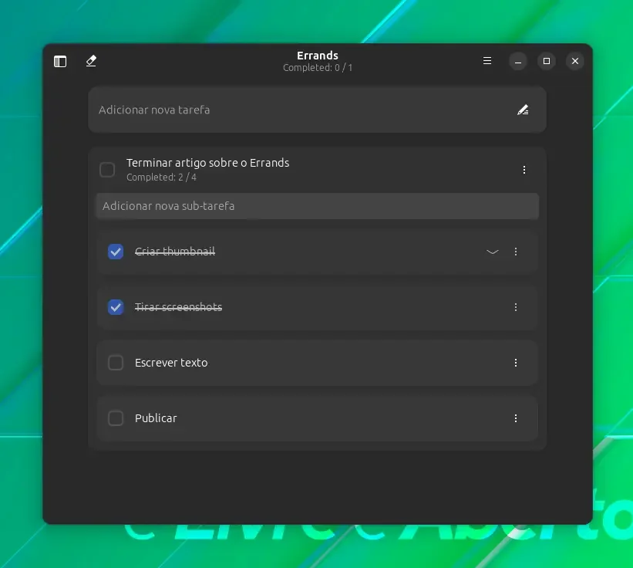Click the struck-through Criar thumbnail text
This screenshot has height=568, width=633.
(x=175, y=252)
